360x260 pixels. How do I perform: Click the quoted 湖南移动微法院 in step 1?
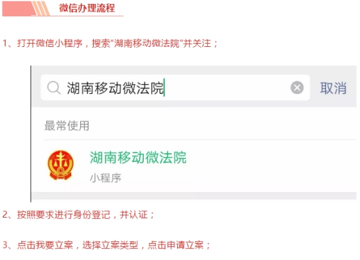click(x=146, y=43)
